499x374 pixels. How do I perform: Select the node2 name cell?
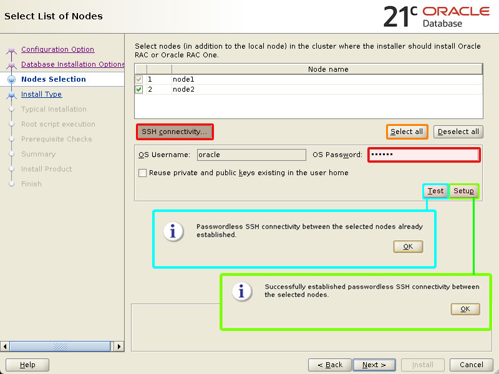327,89
